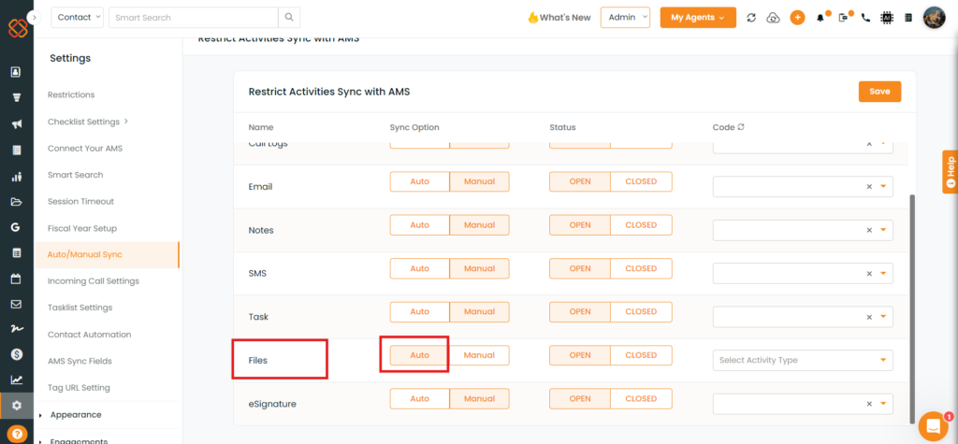
Task: Set Notes status to CLOSED
Action: pos(641,224)
